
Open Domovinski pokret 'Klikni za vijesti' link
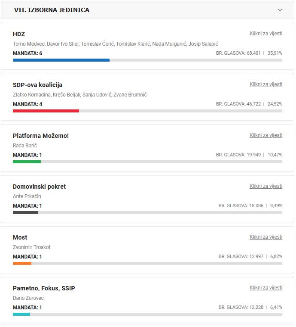click(x=265, y=186)
